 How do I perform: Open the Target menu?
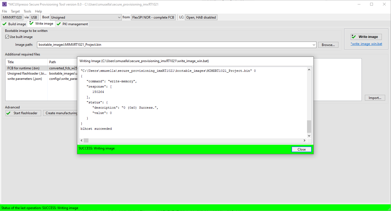coord(15,11)
